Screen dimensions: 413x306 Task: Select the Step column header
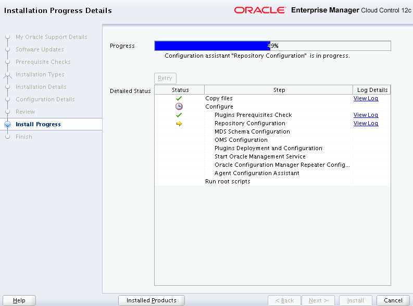pos(279,90)
